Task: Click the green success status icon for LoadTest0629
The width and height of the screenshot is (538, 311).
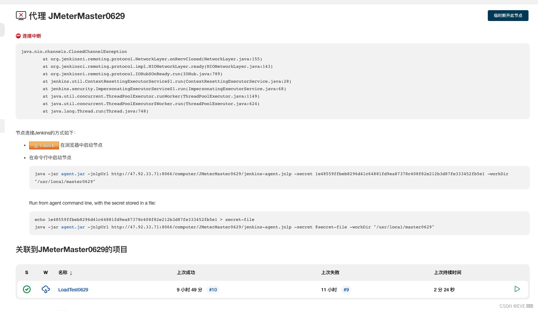Action: click(27, 289)
